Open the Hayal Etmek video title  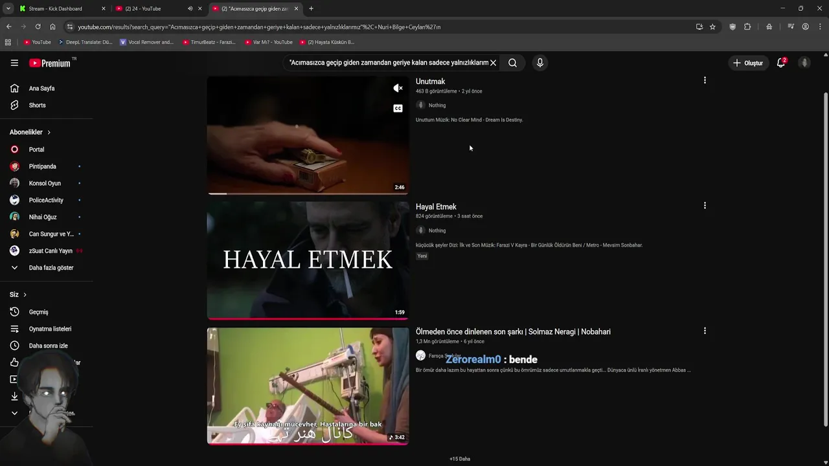tap(436, 206)
